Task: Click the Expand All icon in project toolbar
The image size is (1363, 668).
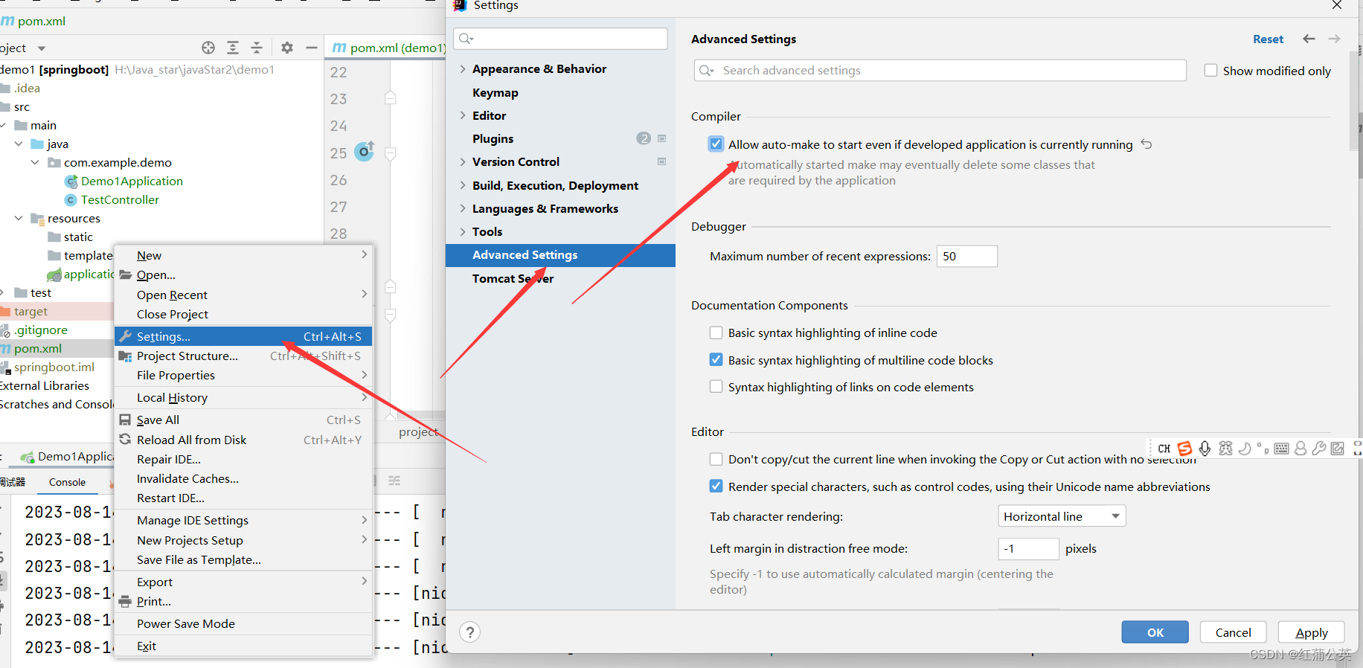Action: [233, 48]
